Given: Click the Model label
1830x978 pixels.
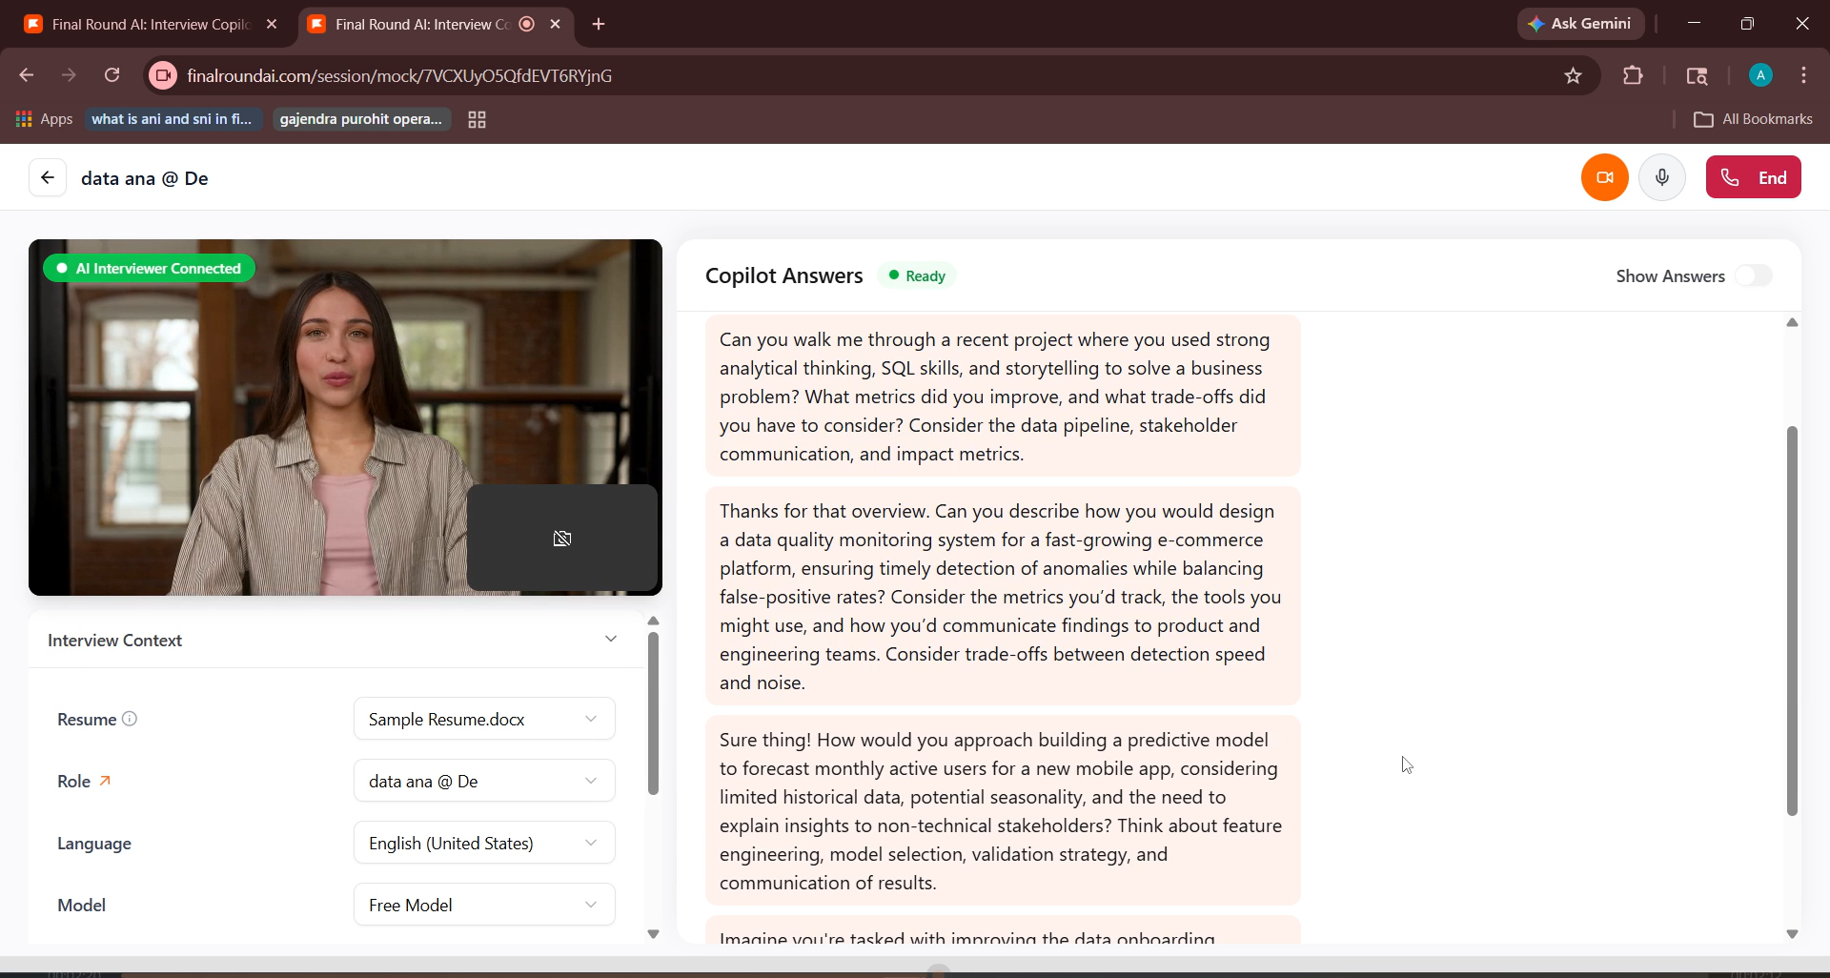Looking at the screenshot, I should 81,905.
